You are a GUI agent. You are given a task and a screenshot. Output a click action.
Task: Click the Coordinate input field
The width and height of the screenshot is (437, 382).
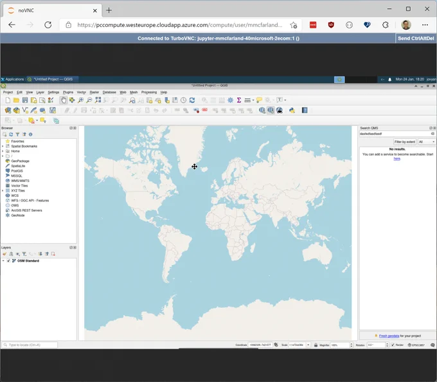point(260,345)
